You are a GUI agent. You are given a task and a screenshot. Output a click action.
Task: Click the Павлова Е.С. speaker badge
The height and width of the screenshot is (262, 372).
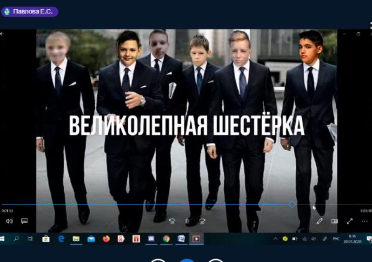pos(29,11)
